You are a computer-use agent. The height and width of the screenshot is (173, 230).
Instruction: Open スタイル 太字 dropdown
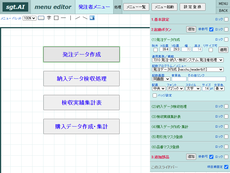(193, 89)
